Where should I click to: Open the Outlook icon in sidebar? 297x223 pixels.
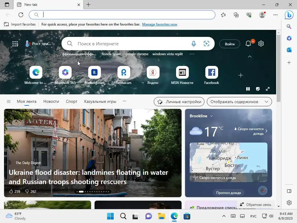coord(289,50)
